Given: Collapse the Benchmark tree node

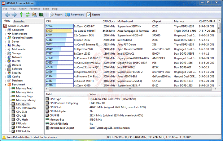Looking at the screenshot, I should point(5,85).
